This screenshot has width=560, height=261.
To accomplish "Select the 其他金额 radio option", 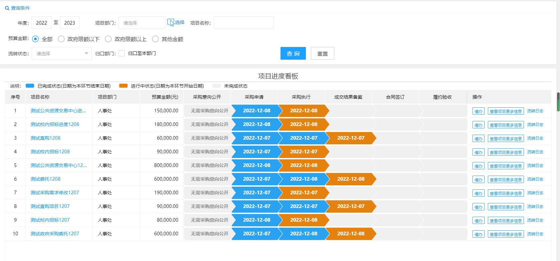I will [x=155, y=39].
